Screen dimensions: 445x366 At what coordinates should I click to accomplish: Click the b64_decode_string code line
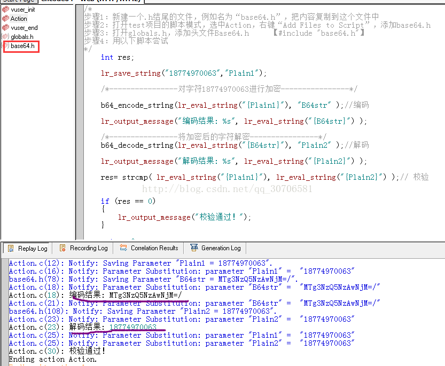tap(235, 146)
